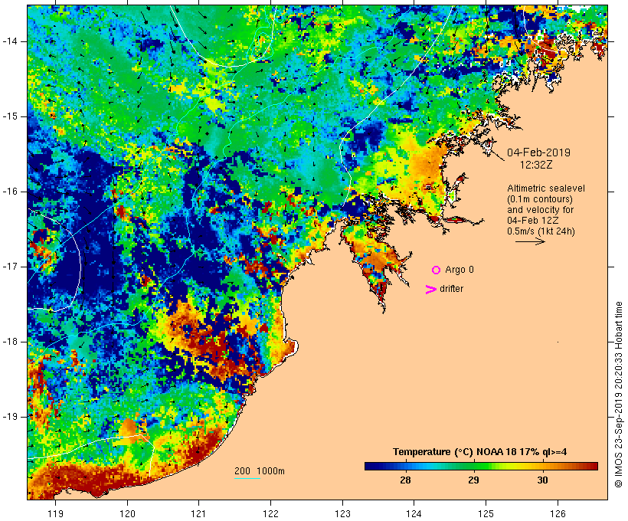The image size is (628, 521).
Task: Click the latitude label -14
Action: pos(10,41)
